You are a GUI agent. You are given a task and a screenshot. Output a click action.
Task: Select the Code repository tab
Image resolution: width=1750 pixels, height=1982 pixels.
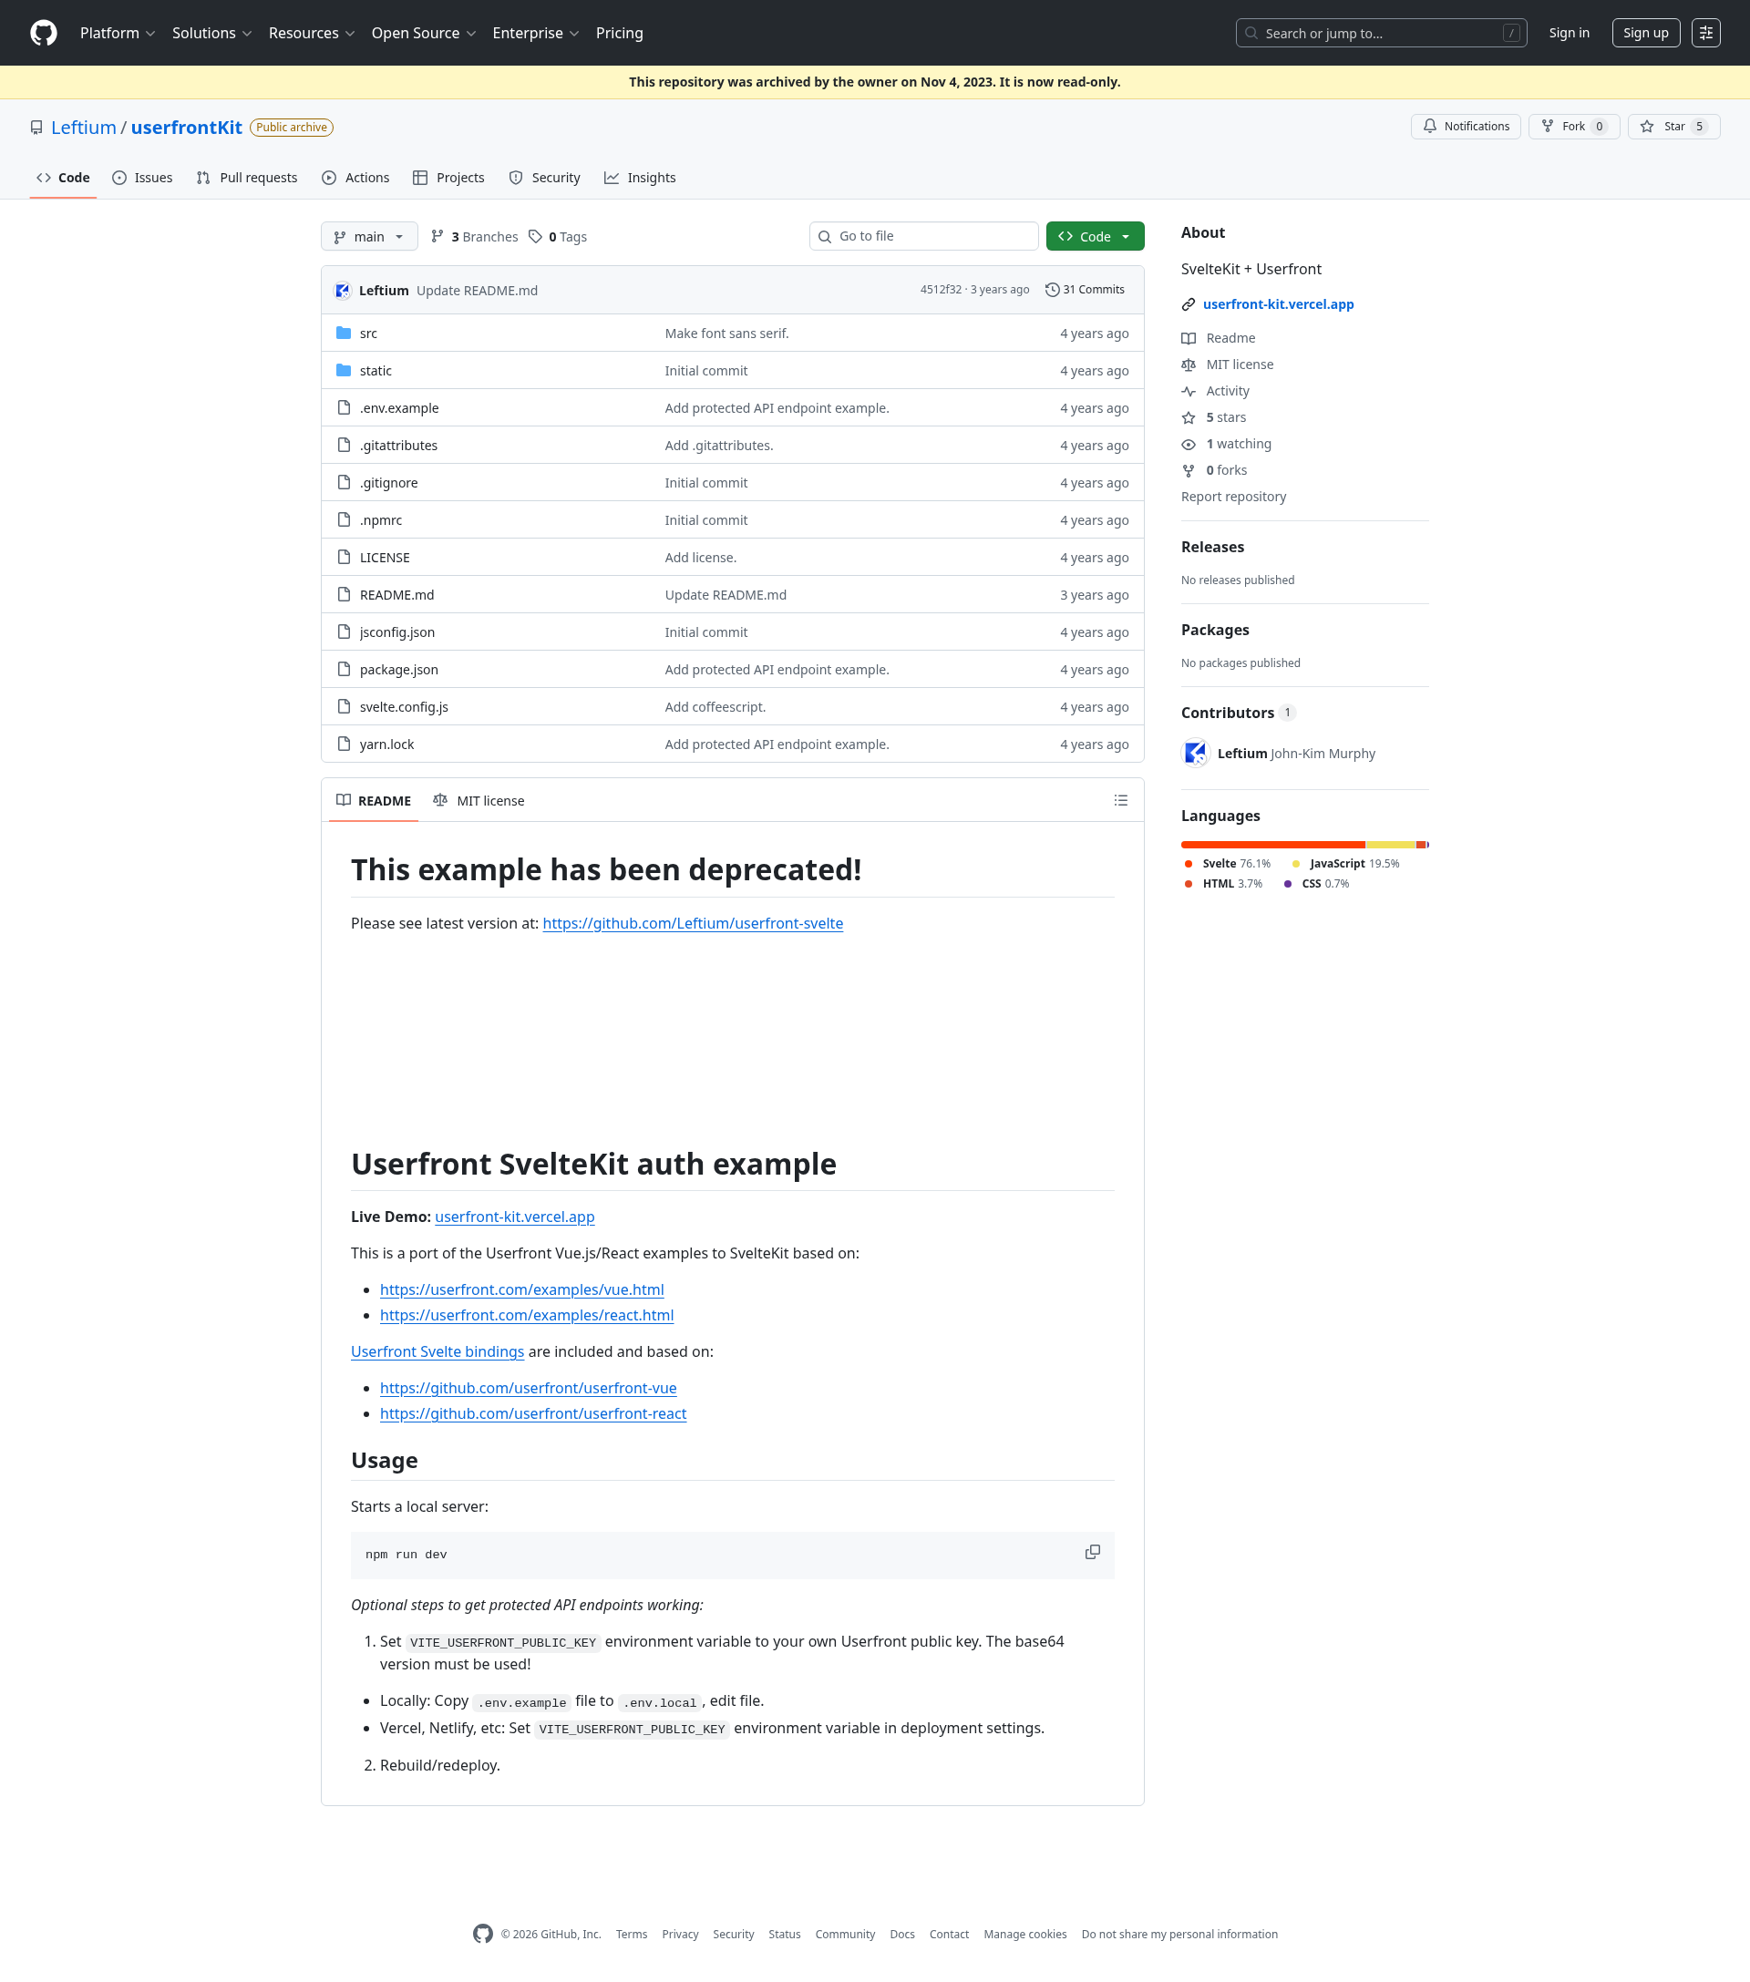tap(63, 178)
